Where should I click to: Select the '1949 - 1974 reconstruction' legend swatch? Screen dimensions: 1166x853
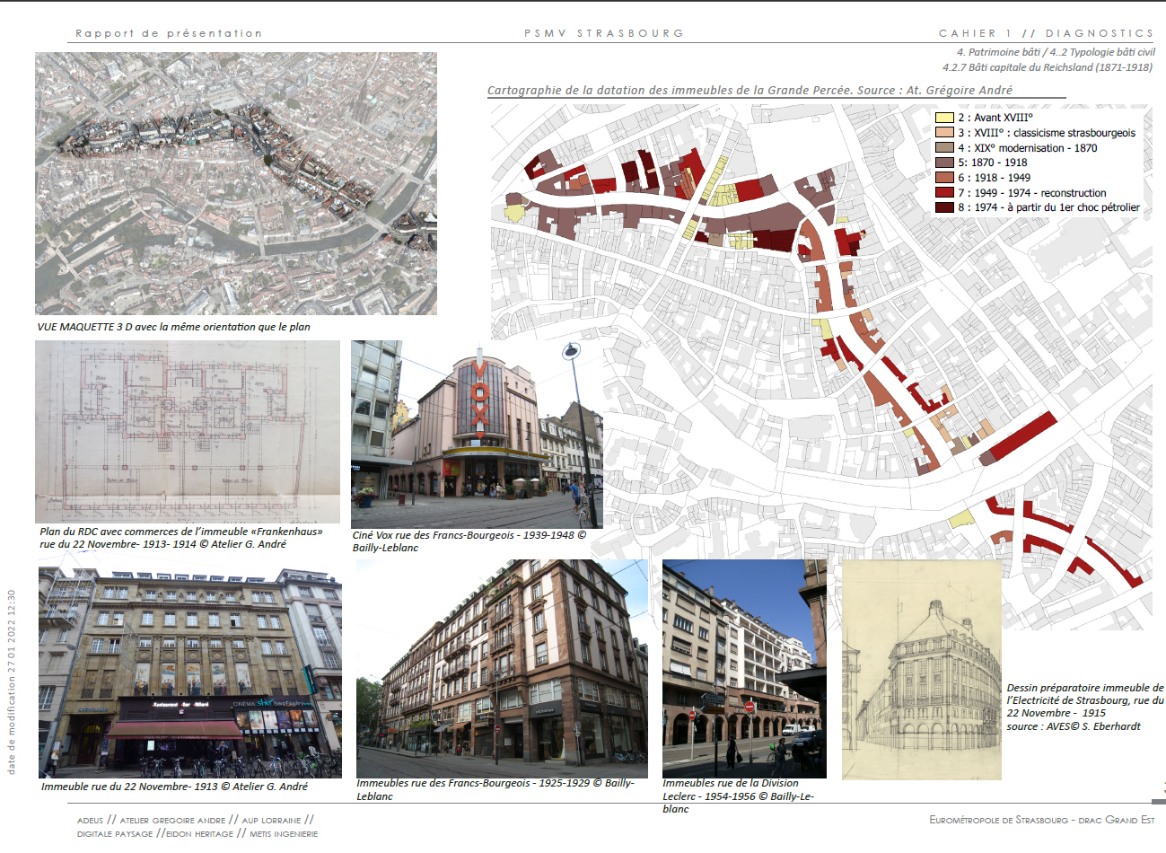click(x=944, y=193)
